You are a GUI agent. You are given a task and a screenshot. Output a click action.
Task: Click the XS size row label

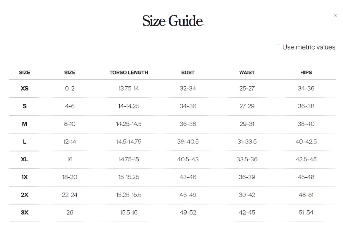point(25,88)
